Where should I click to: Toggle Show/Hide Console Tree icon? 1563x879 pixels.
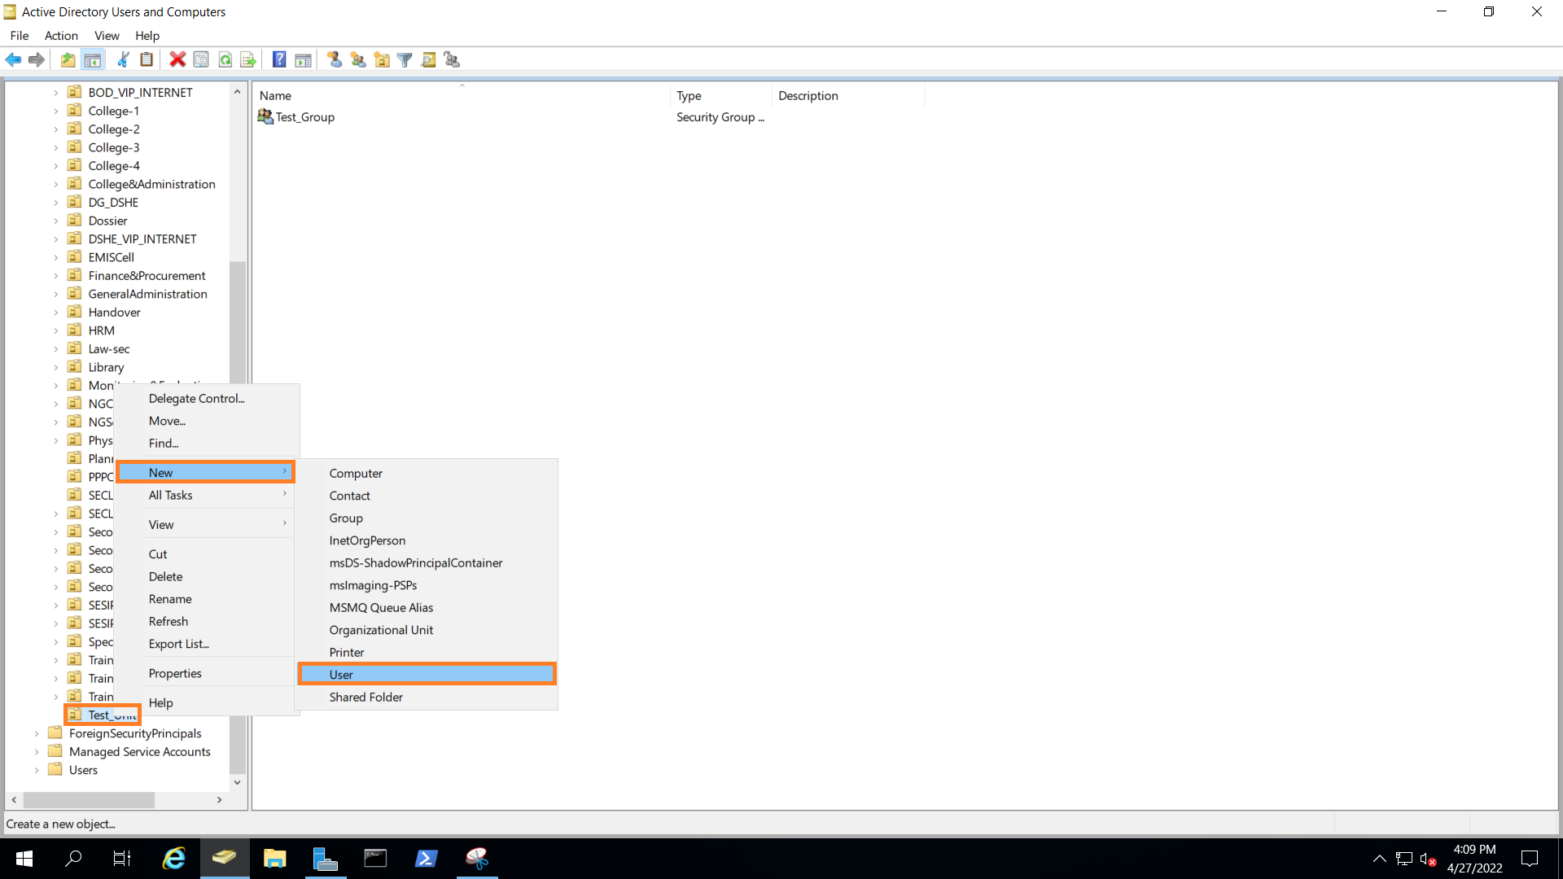click(93, 59)
